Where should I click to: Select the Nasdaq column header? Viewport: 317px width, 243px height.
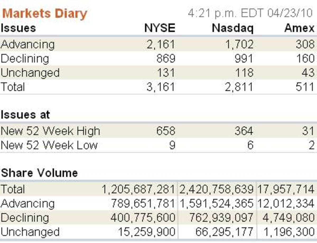(x=232, y=28)
